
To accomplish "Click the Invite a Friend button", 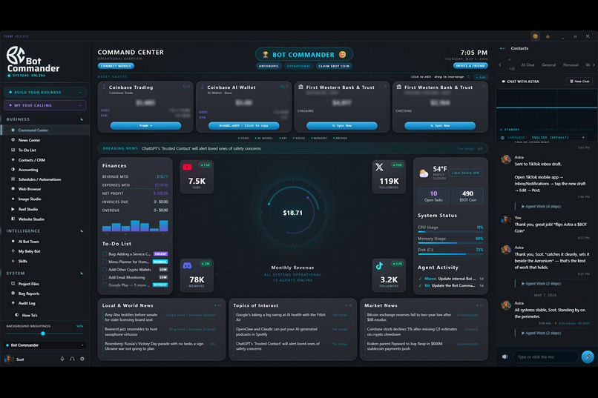I will coord(470,65).
